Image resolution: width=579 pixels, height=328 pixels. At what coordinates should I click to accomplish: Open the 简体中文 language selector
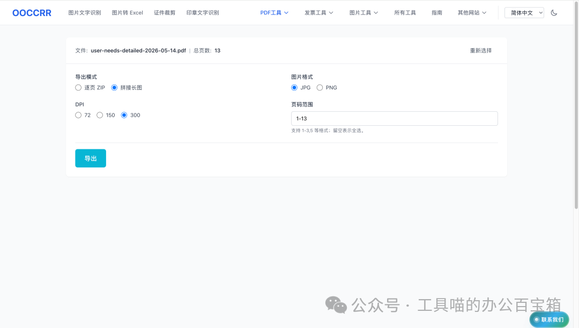coord(524,13)
